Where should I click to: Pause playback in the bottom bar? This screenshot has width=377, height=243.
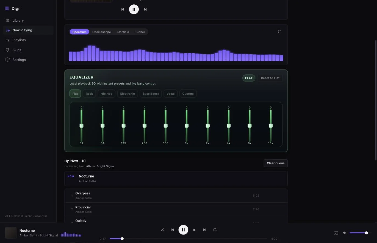tap(183, 230)
